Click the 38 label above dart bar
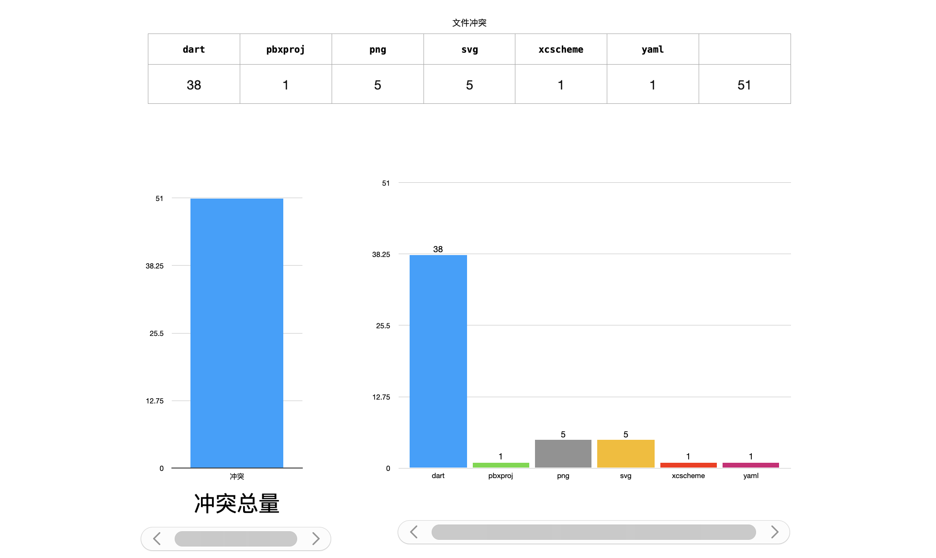The height and width of the screenshot is (558, 936). 438,249
